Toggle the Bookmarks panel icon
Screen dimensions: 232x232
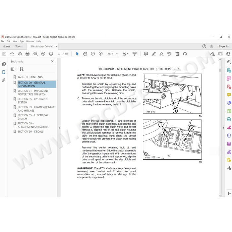coord(4,72)
